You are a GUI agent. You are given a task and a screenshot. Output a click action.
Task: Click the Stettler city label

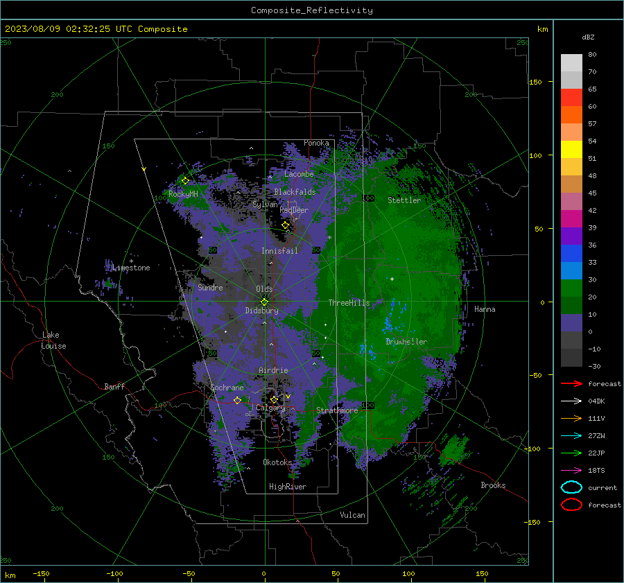tap(404, 200)
